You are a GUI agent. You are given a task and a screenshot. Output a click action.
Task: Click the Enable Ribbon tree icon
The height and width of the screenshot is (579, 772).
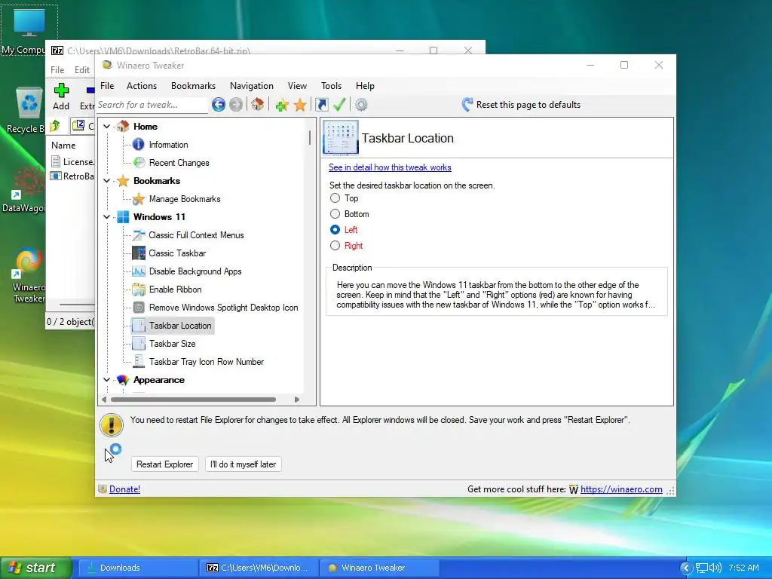click(139, 289)
